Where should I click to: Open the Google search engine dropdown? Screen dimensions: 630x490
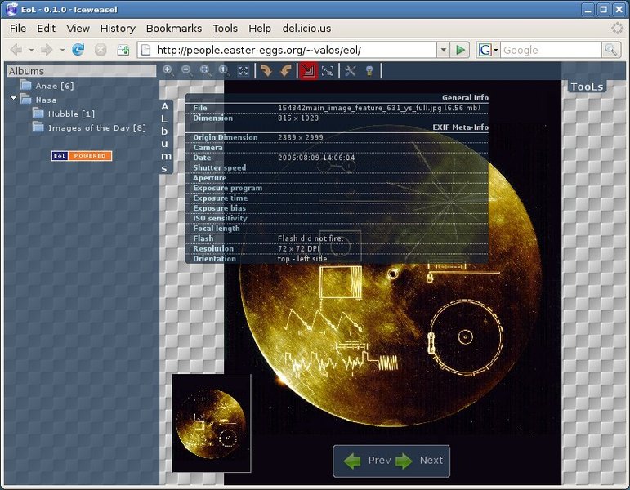coord(488,50)
